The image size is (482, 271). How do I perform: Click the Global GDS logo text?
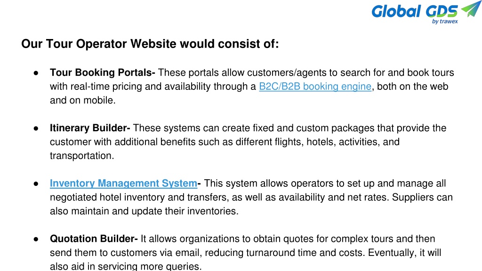tap(414, 12)
